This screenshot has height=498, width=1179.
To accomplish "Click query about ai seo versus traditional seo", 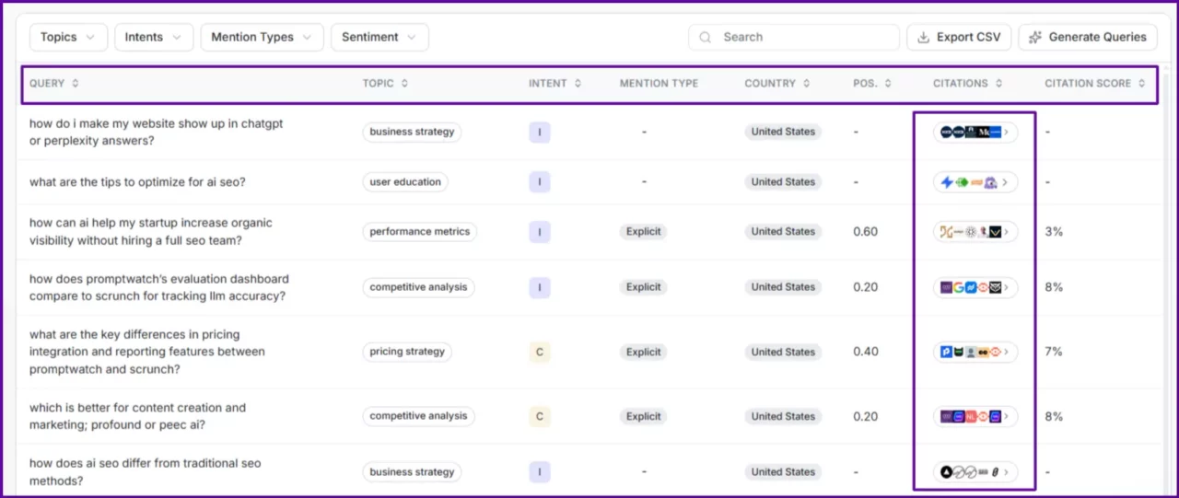I will point(146,471).
